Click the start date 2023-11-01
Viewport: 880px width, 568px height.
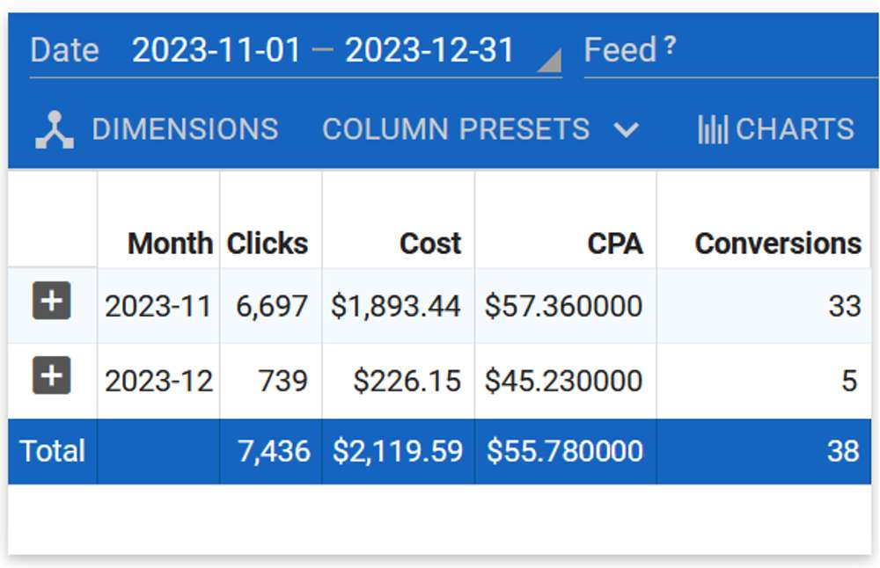click(x=216, y=51)
